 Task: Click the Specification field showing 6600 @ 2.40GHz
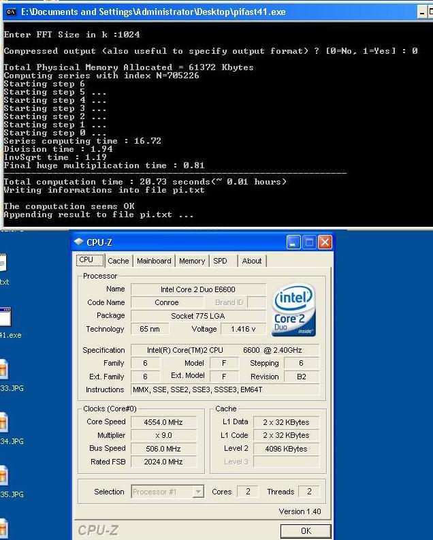pos(225,350)
